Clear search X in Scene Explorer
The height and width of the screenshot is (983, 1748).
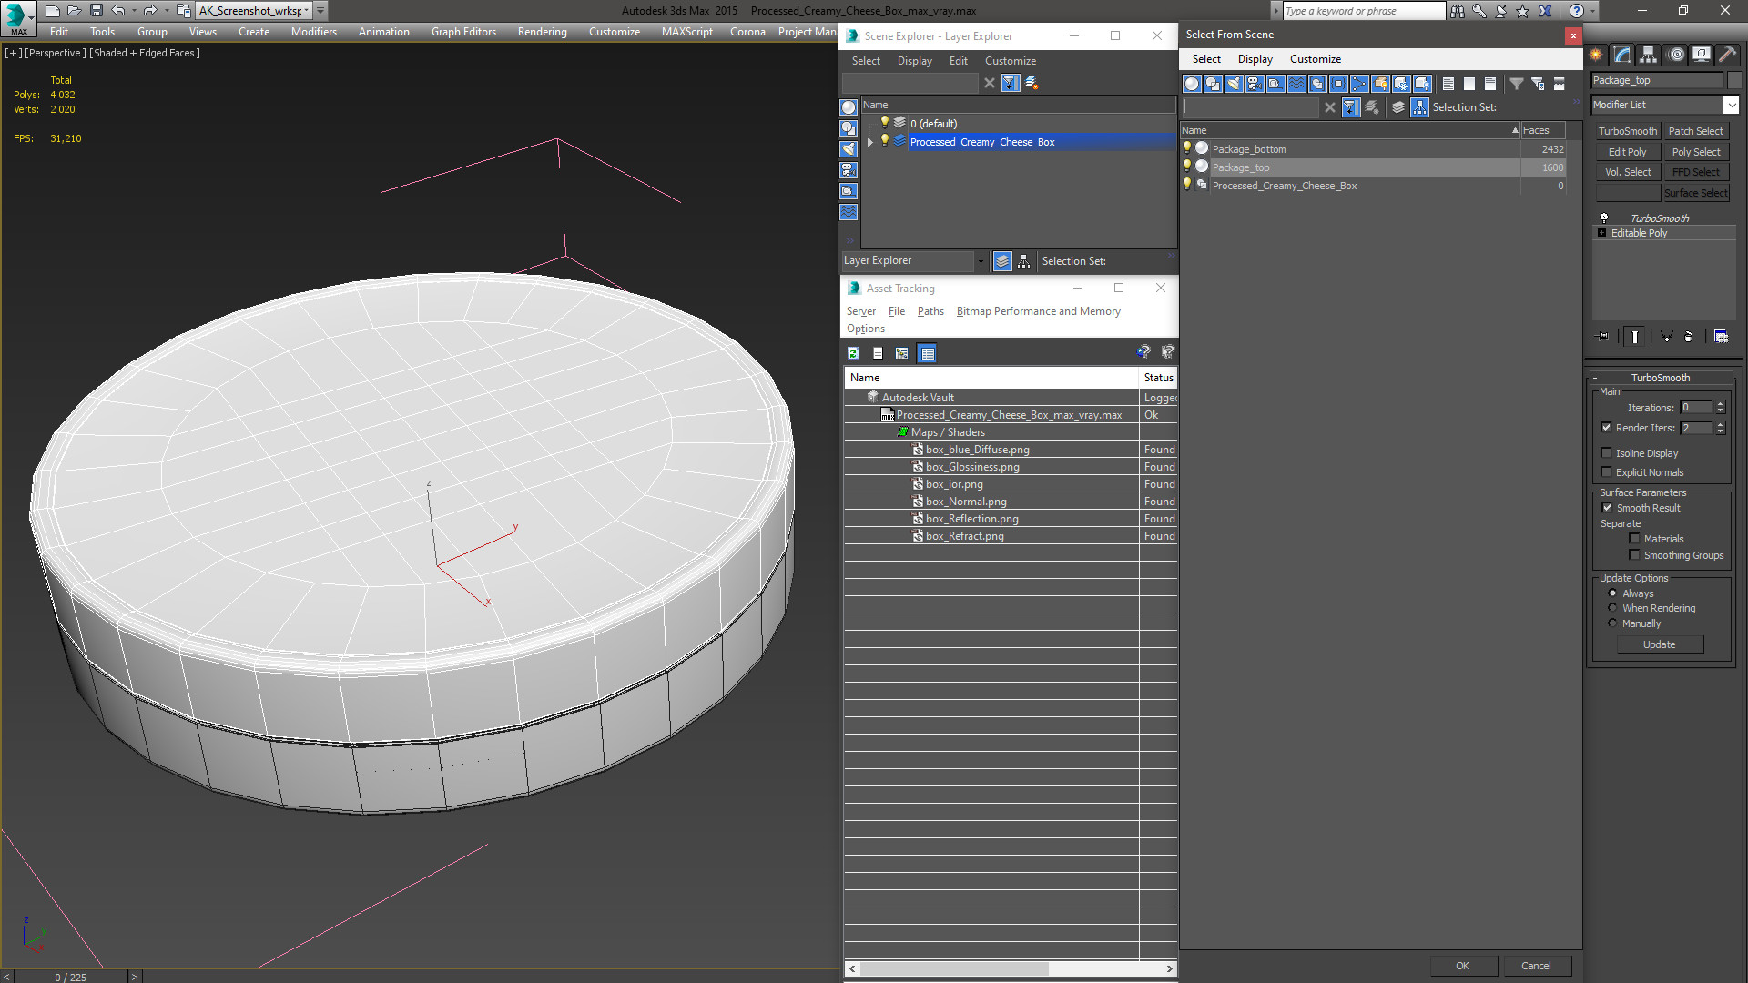pos(990,83)
